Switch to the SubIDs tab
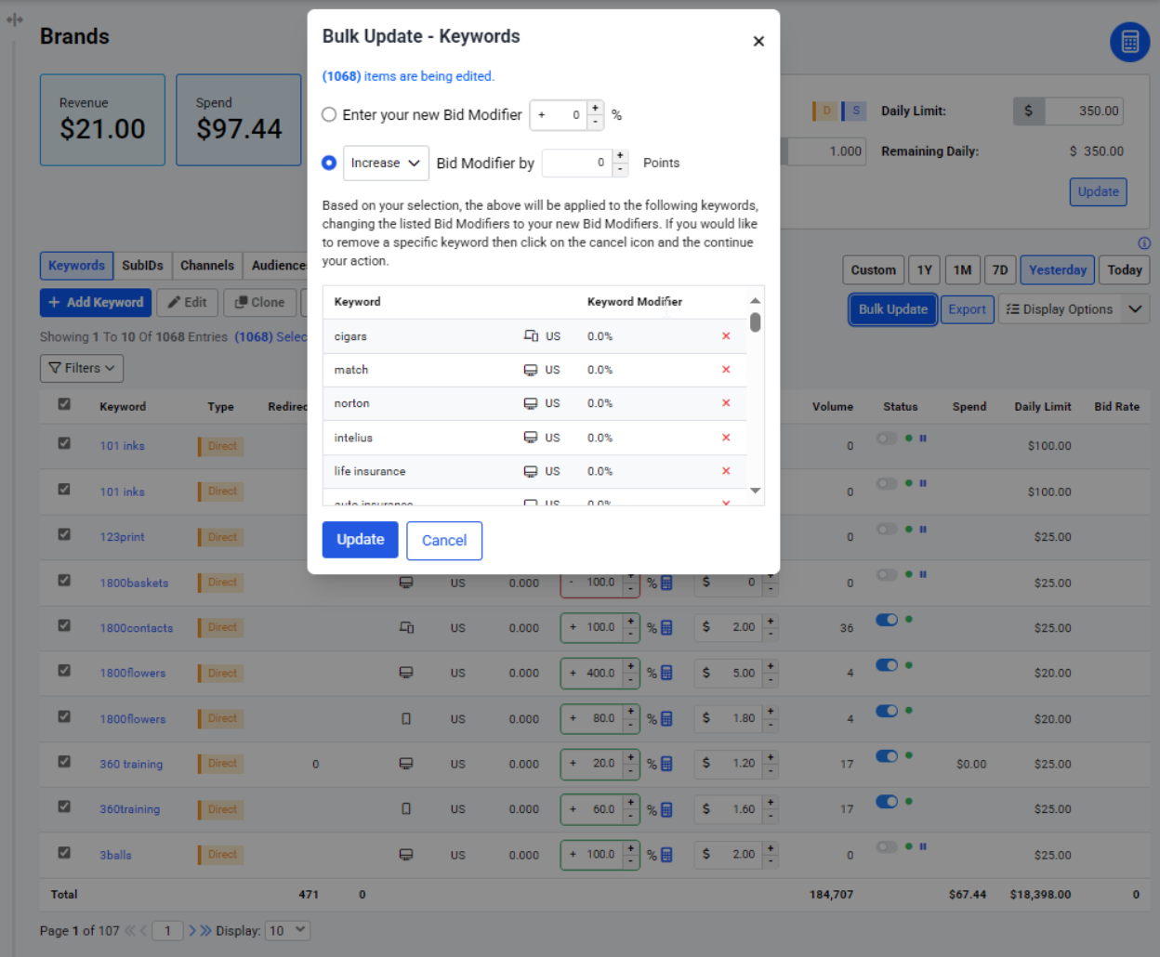Viewport: 1160px width, 957px height. coord(142,266)
